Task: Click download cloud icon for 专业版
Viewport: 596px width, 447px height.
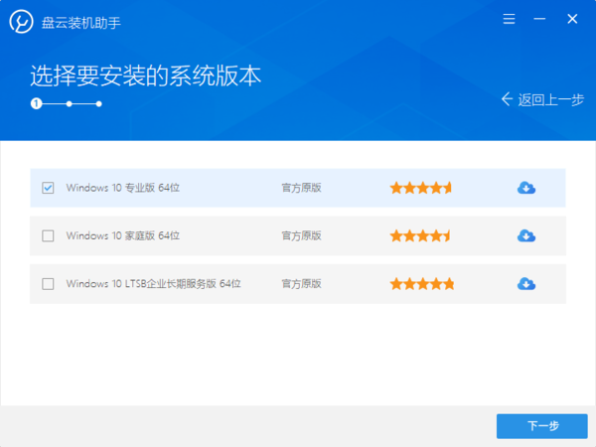Action: coord(526,188)
